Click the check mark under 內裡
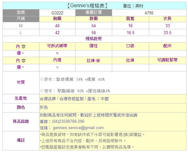 57,67
